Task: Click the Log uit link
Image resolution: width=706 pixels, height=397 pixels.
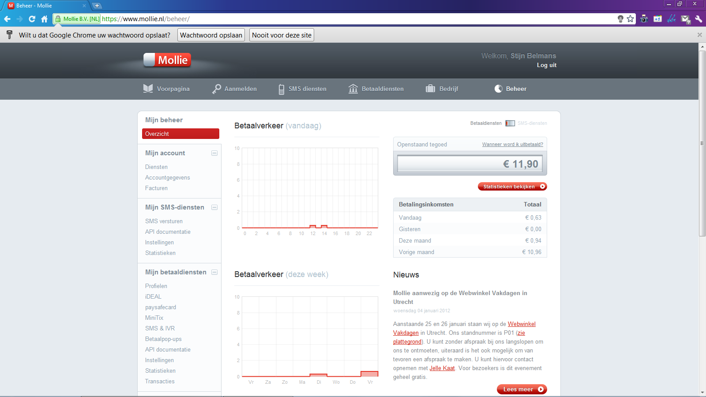Action: click(547, 65)
